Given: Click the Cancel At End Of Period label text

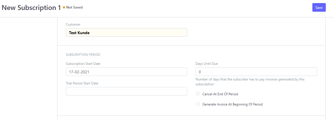Looking at the screenshot, I should (x=220, y=94).
